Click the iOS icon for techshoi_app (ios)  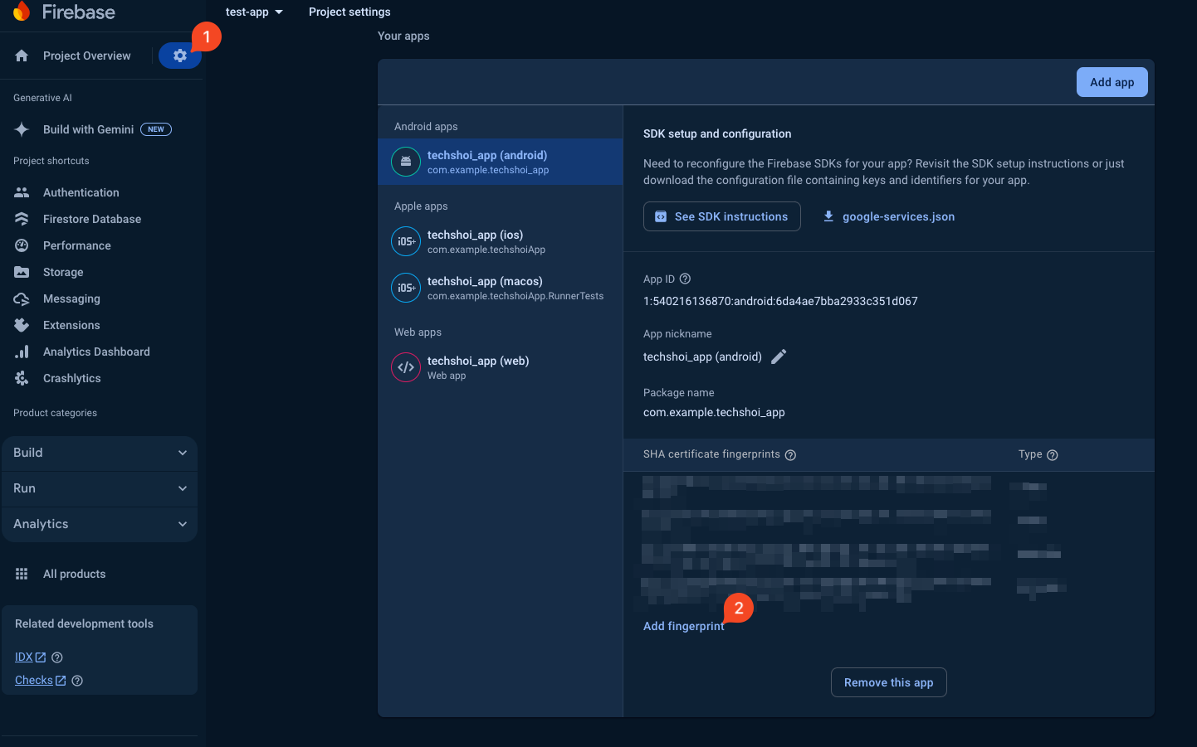tap(406, 241)
